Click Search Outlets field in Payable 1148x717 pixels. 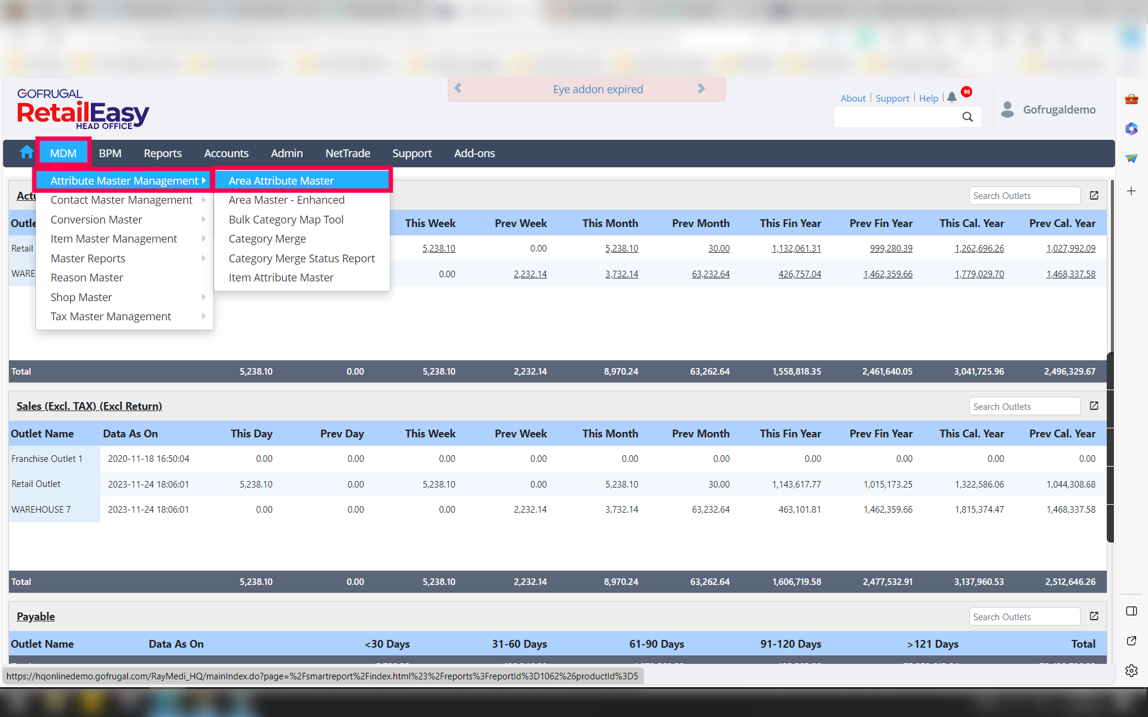(x=1024, y=617)
